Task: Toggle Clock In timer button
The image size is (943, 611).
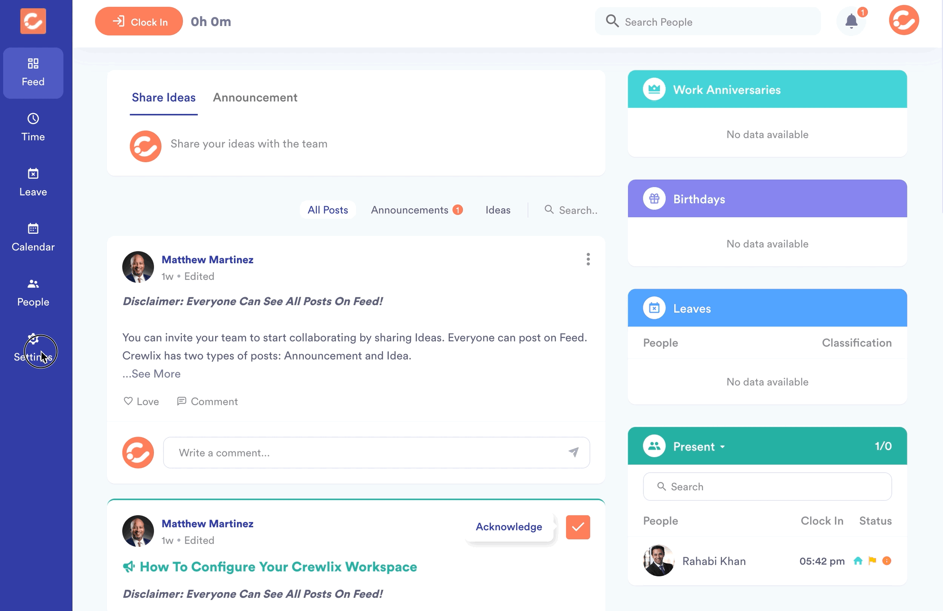Action: (x=138, y=21)
